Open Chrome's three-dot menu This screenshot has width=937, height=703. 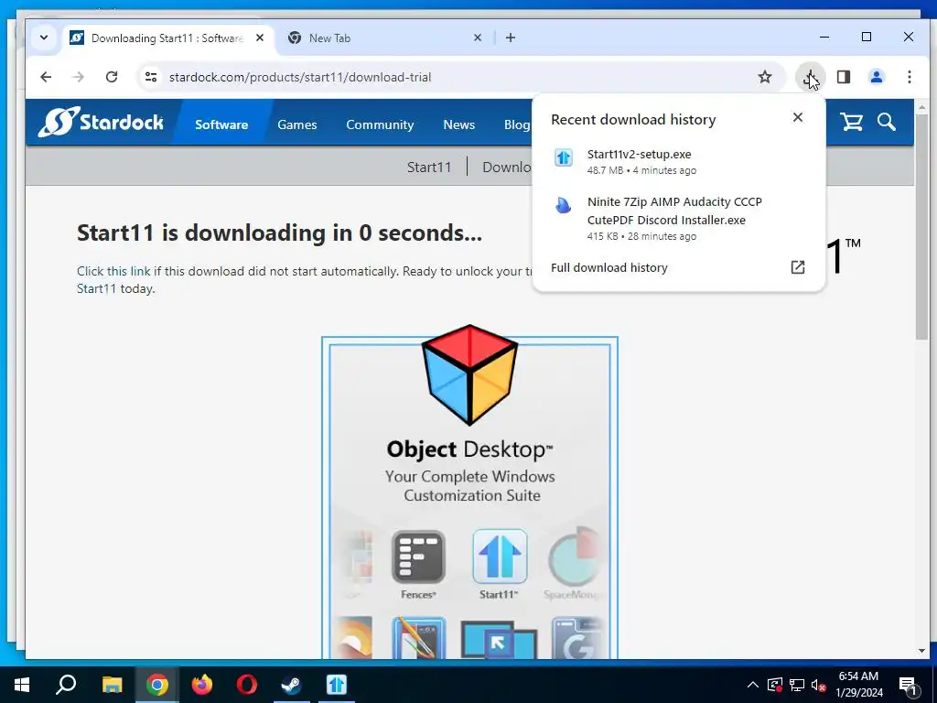(x=909, y=77)
